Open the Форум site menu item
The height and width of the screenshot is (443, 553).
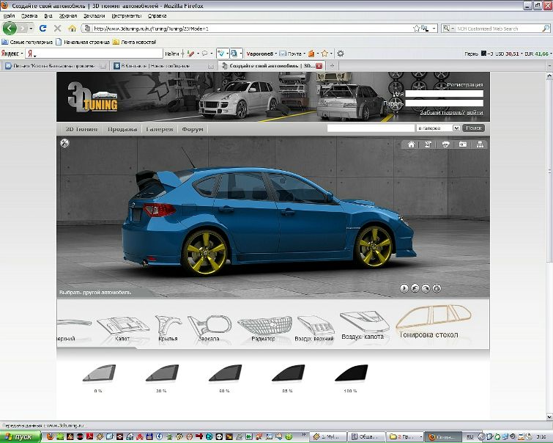[193, 129]
